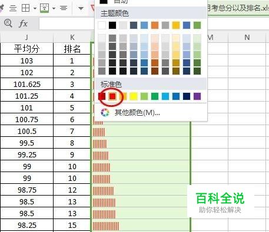Click the rank cell showing 7
Screen dimensions: 269x232
[x=72, y=131]
